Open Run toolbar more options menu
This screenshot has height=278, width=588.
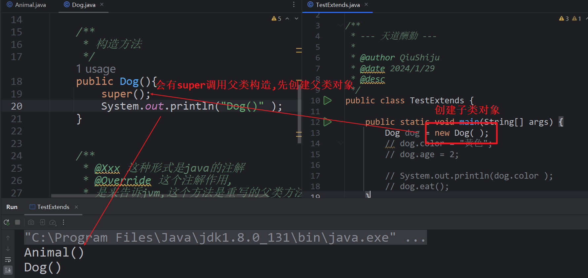(63, 222)
